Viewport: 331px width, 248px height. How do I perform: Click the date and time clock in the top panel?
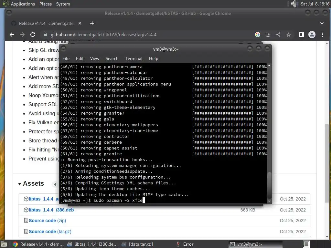coord(315,4)
